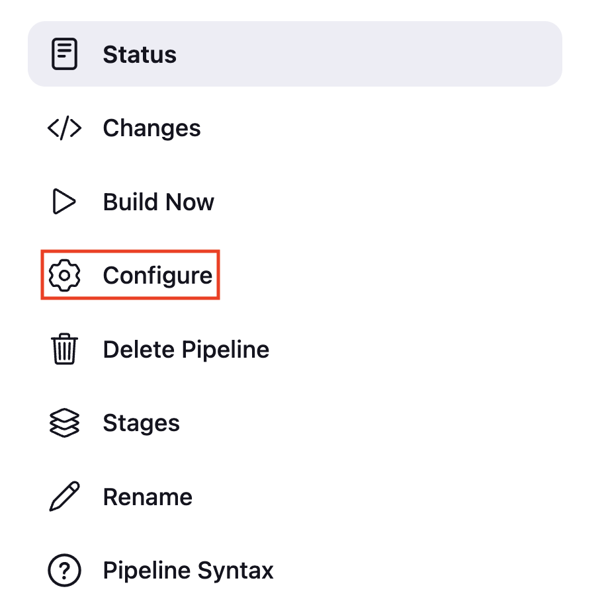The height and width of the screenshot is (607, 606).
Task: Click the Configure gear icon
Action: point(64,275)
